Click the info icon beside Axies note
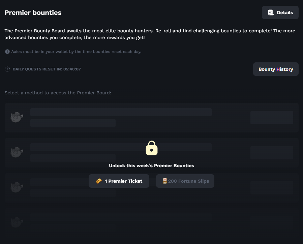Screen dimensions: 303x244 [7, 52]
